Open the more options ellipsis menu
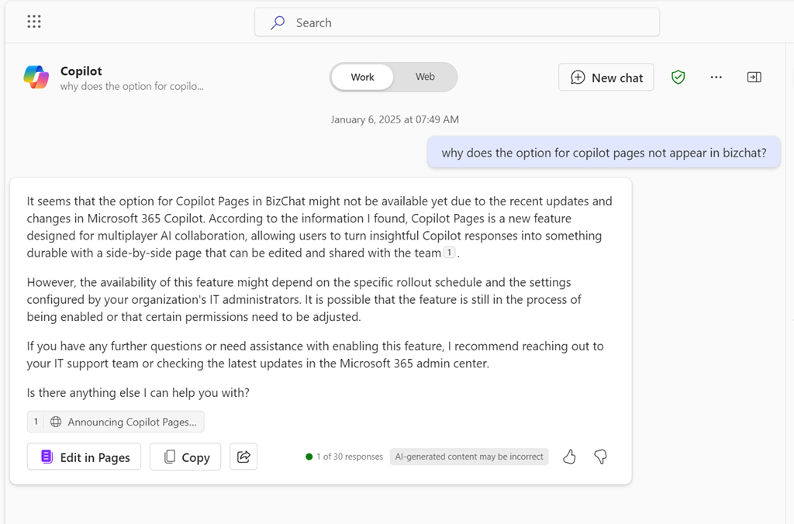This screenshot has width=794, height=524. (x=716, y=78)
